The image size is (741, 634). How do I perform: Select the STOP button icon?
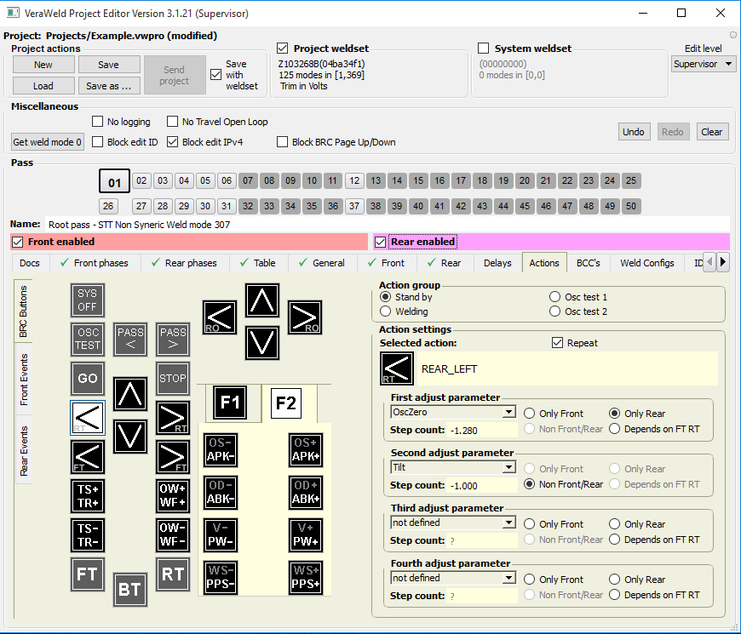point(173,378)
